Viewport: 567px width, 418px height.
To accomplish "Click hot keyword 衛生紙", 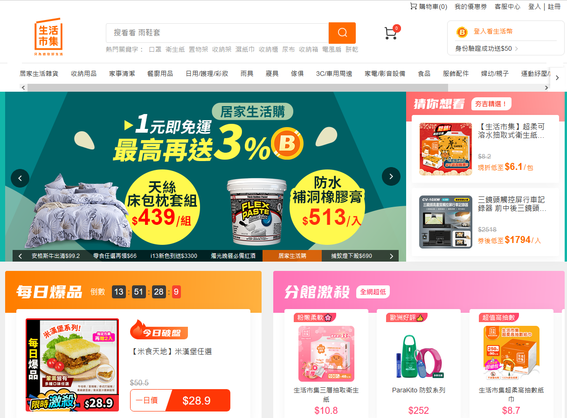I will coord(175,49).
